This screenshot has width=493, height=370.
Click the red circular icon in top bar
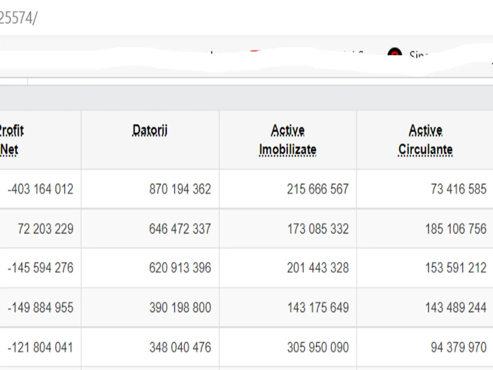pyautogui.click(x=394, y=53)
